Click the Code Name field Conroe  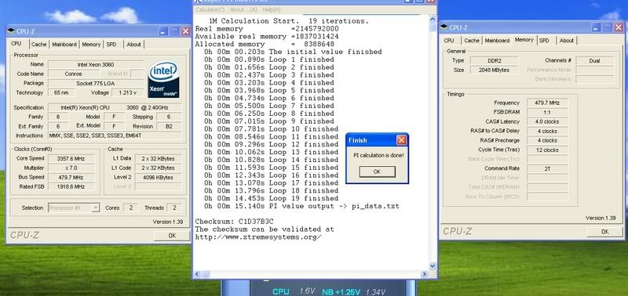click(x=73, y=74)
